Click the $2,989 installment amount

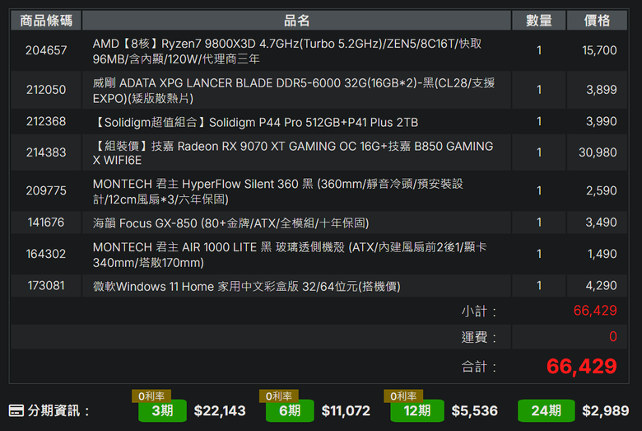(x=606, y=410)
